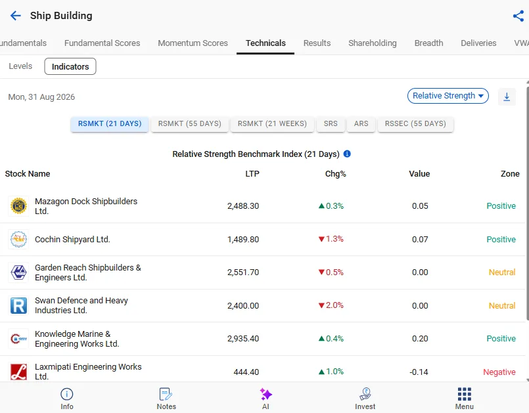The height and width of the screenshot is (413, 529).
Task: Click the vertical scrollbar of stock list
Action: [x=527, y=202]
